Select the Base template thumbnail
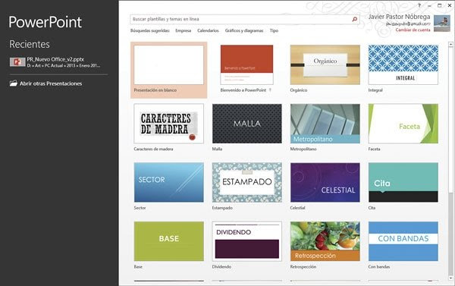455x286 pixels. pyautogui.click(x=169, y=241)
